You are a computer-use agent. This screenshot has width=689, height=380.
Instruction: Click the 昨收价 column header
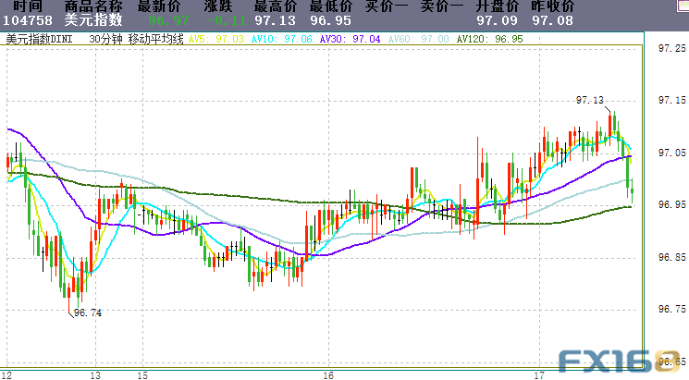(x=553, y=6)
